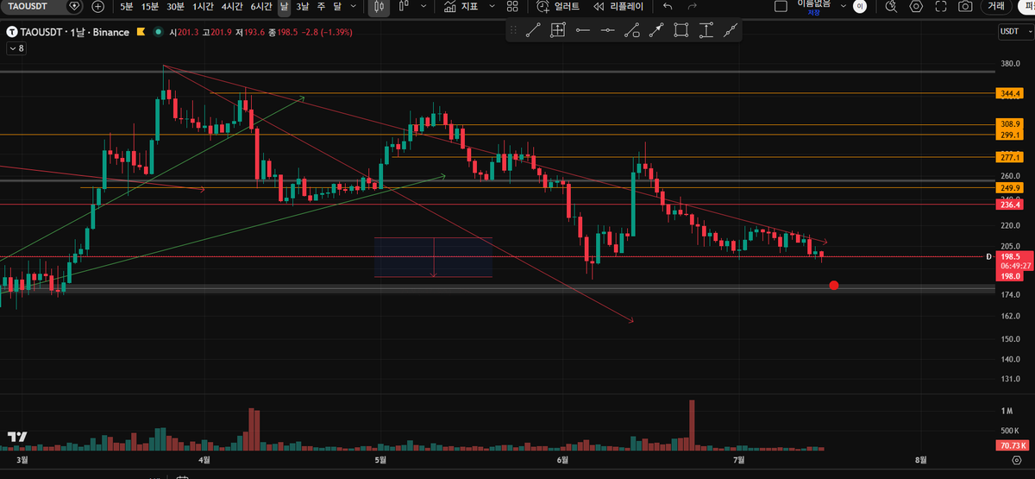Select the Horizontal Line drawing tool
The height and width of the screenshot is (479, 1035).
click(583, 30)
